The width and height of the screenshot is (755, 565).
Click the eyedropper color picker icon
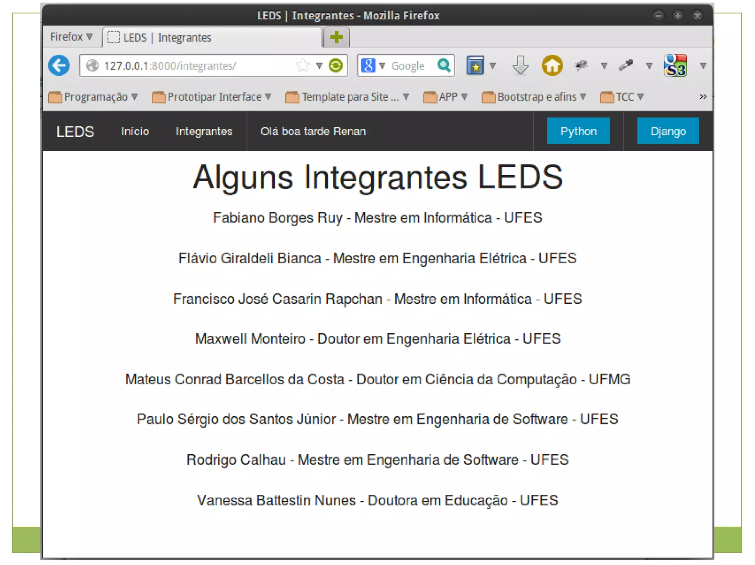pos(626,66)
